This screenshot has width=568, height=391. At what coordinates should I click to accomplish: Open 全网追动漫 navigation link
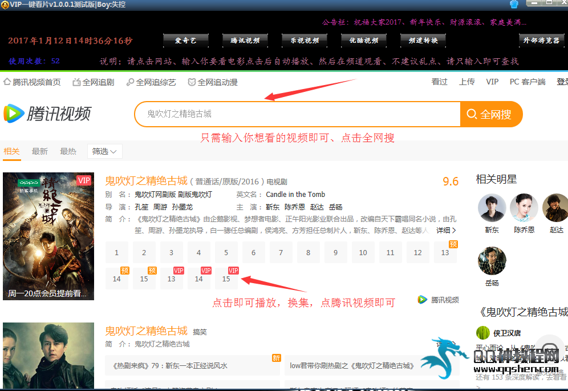[213, 82]
